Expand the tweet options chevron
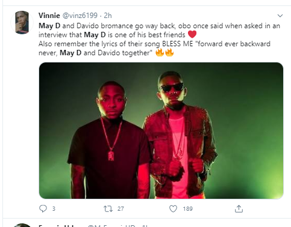The height and width of the screenshot is (227, 291). point(280,16)
